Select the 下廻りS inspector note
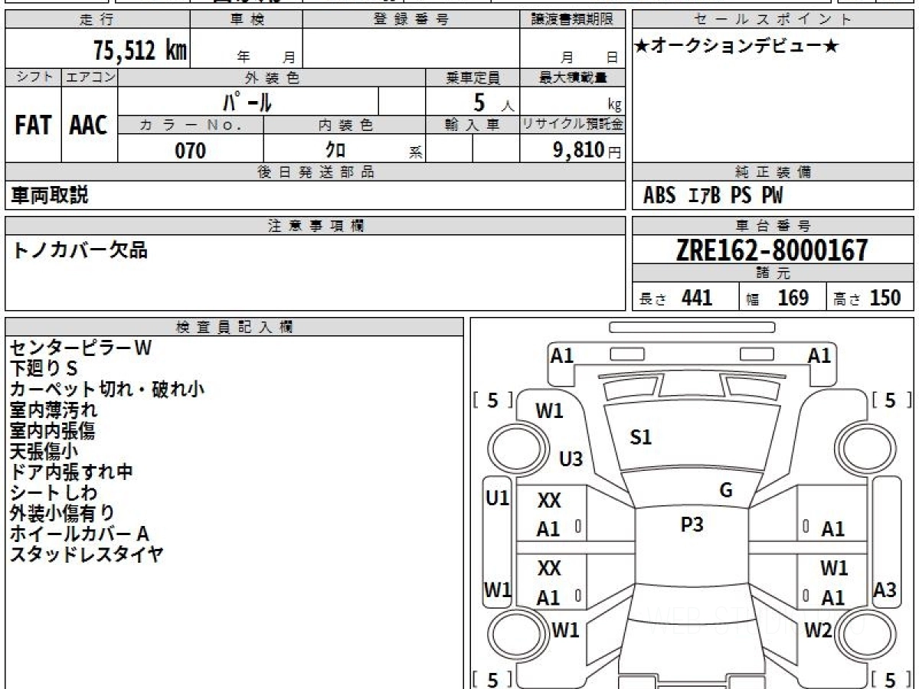The width and height of the screenshot is (919, 689). 44,369
